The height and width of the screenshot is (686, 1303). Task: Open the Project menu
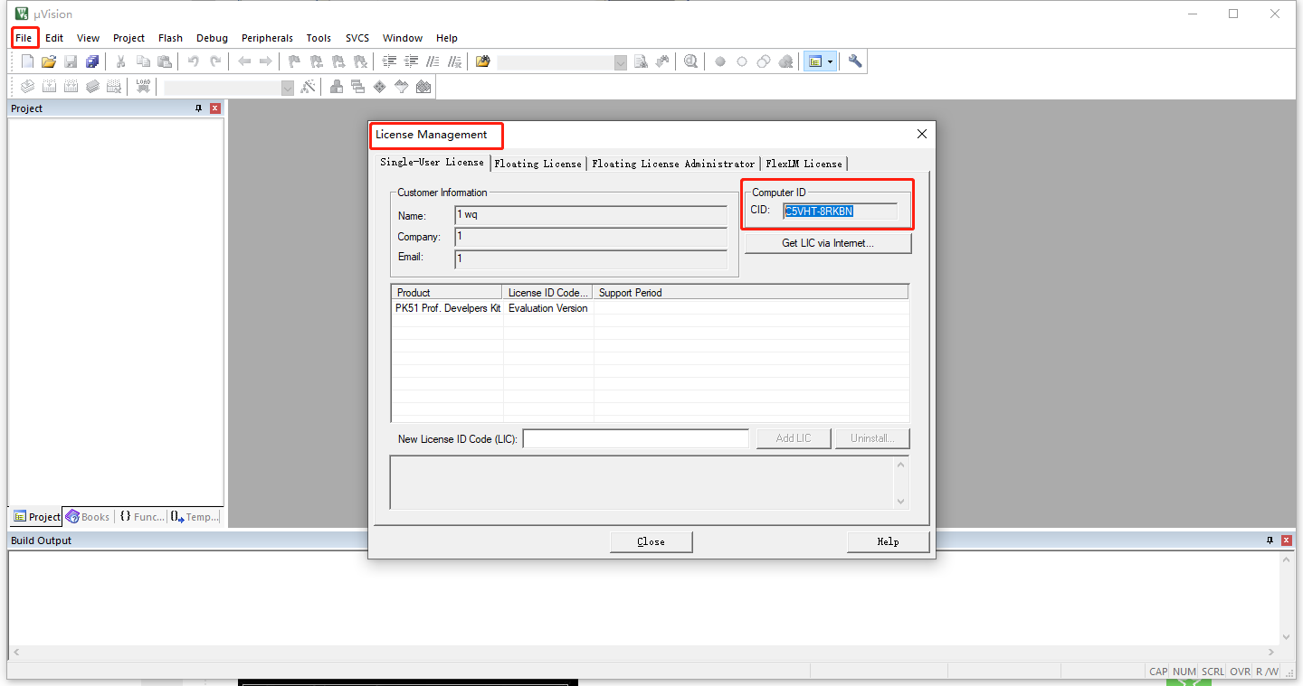(x=128, y=38)
